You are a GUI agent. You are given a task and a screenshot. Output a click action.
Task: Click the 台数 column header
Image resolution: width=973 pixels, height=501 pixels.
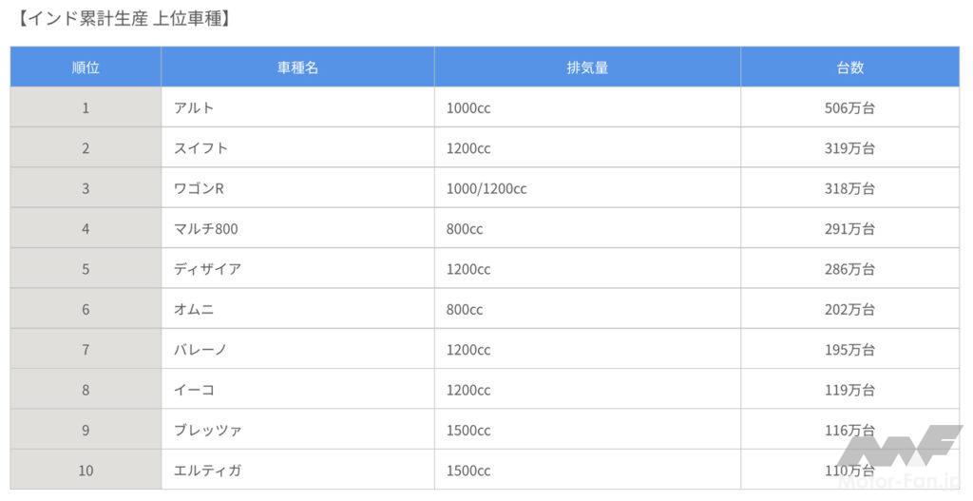click(x=849, y=67)
